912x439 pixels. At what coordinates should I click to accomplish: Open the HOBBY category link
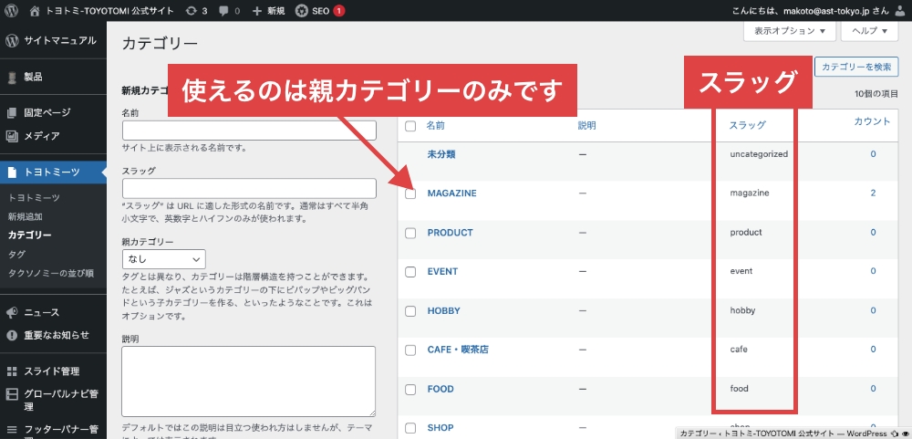pyautogui.click(x=444, y=310)
